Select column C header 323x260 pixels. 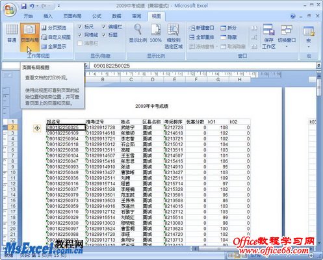[131, 79]
